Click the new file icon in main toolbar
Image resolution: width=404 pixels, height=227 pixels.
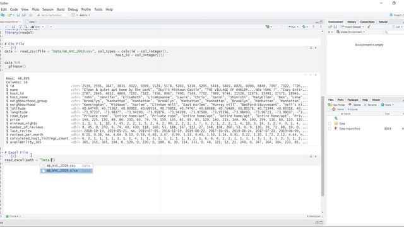3,15
